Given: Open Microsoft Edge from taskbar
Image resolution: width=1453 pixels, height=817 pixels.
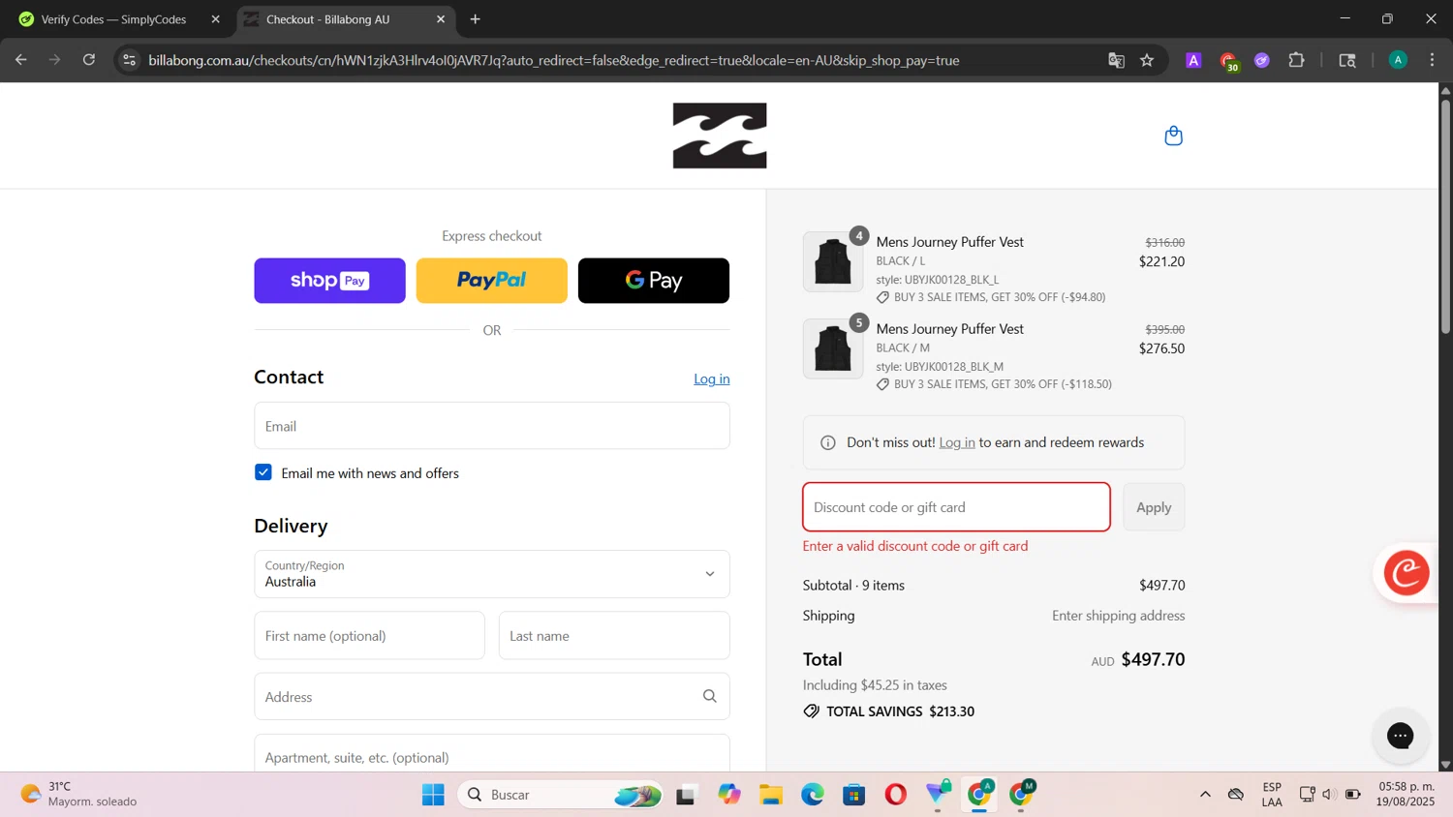Looking at the screenshot, I should (813, 795).
